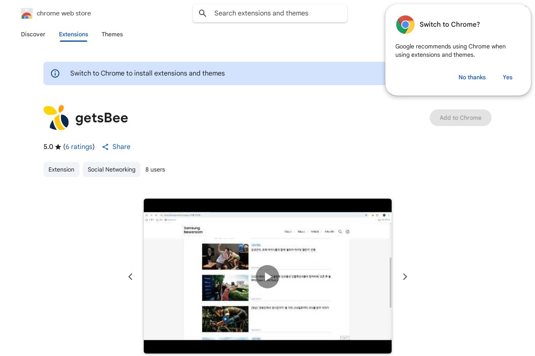Click the grayed Add to Chrome button
The width and height of the screenshot is (535, 356).
pos(461,118)
